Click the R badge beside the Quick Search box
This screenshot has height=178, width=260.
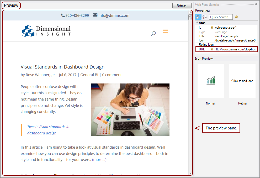coord(236,17)
